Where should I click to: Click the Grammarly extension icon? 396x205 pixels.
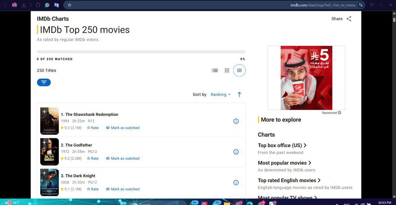click(x=47, y=5)
